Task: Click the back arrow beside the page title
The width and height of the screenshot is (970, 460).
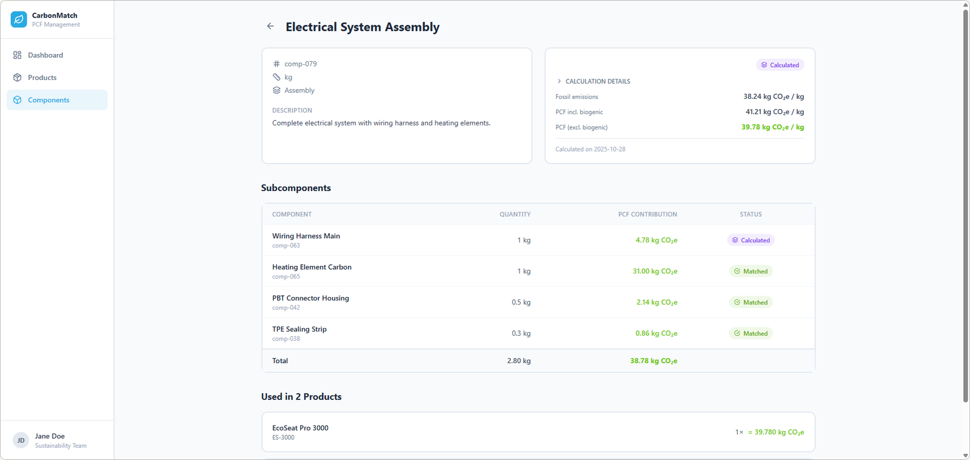Action: [x=270, y=27]
